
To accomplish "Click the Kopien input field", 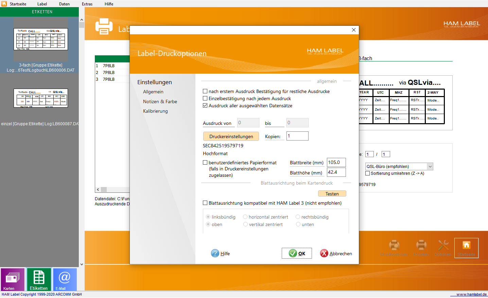I will tap(297, 136).
